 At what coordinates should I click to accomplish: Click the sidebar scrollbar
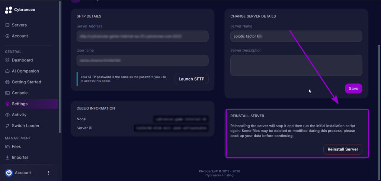click(60, 67)
